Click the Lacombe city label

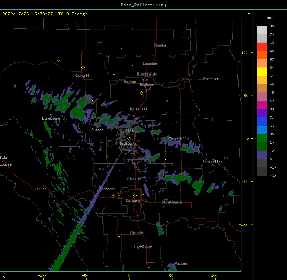click(x=150, y=64)
